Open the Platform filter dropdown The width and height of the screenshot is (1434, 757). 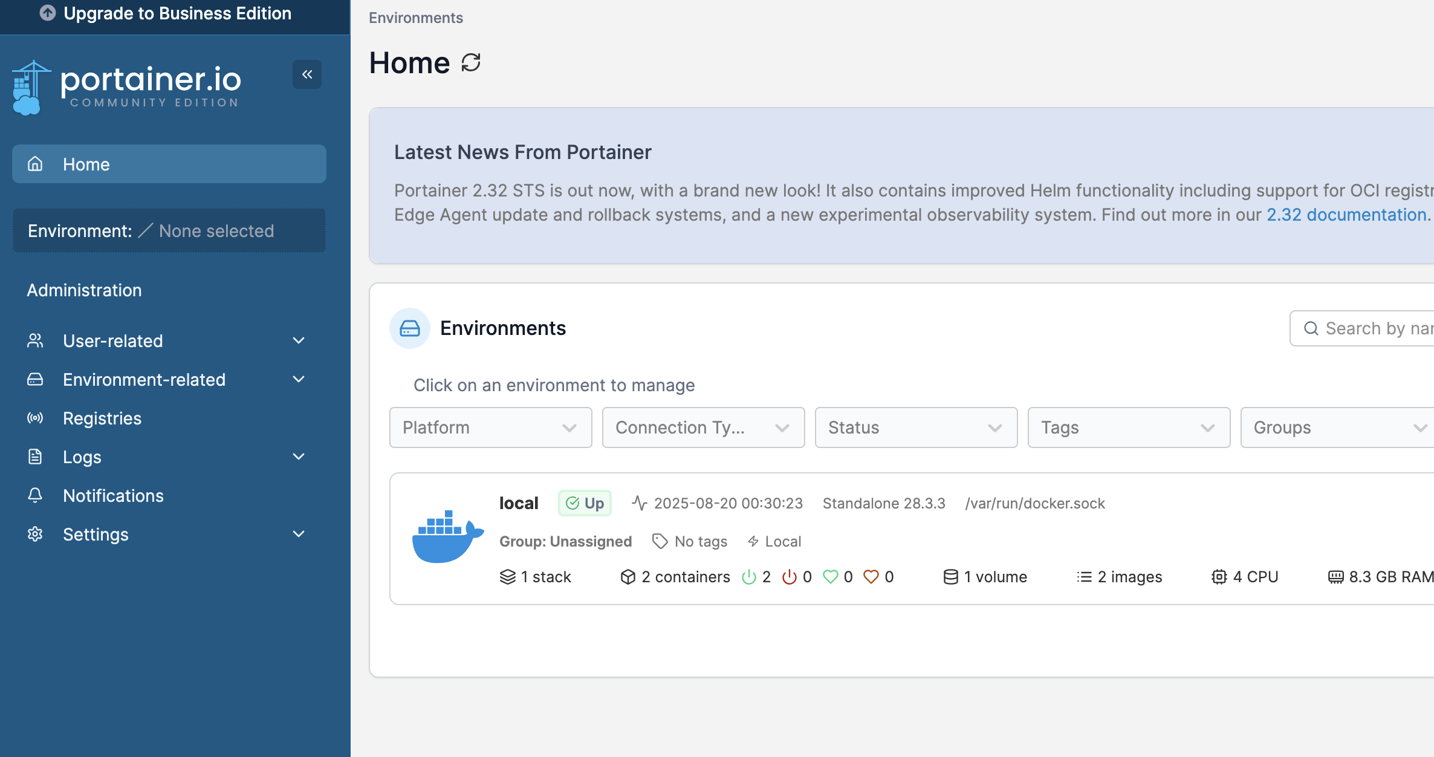pos(491,427)
